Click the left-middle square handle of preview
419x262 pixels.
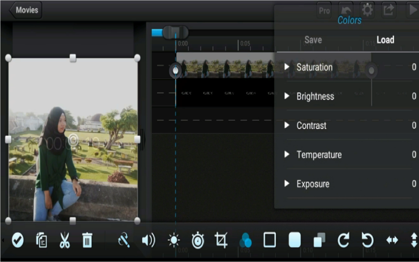pos(8,139)
